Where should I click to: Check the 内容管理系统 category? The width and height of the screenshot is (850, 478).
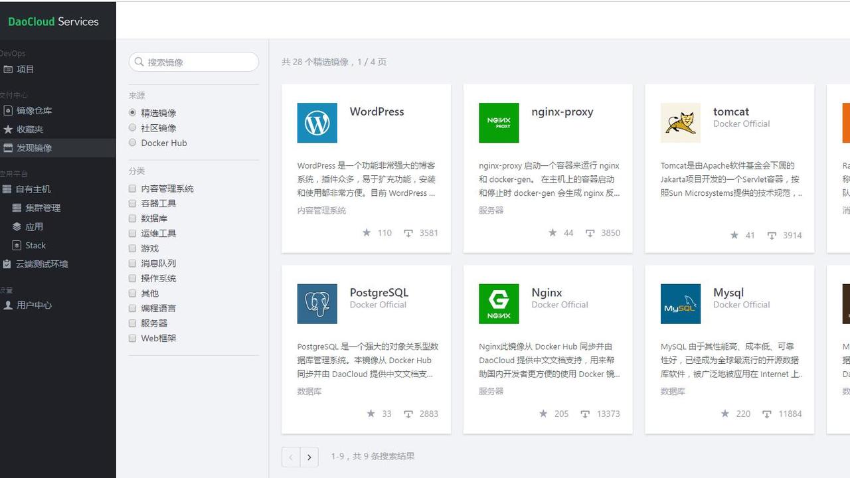[133, 189]
